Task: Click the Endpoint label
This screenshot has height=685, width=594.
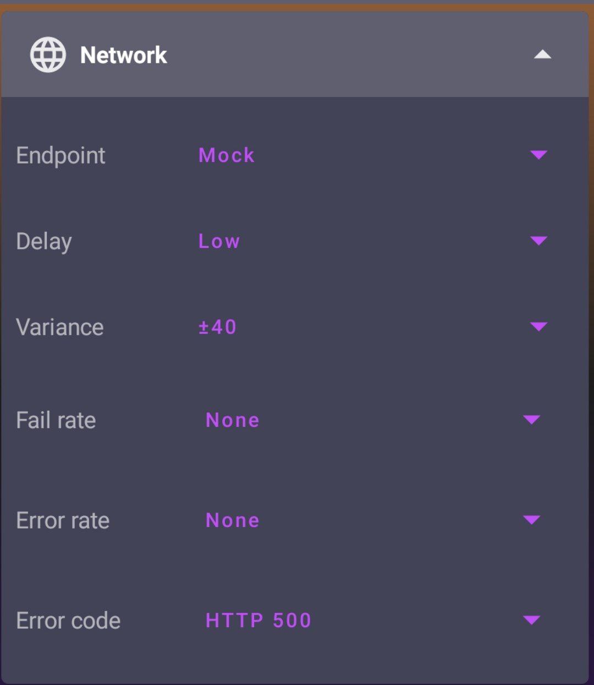Action: [61, 155]
